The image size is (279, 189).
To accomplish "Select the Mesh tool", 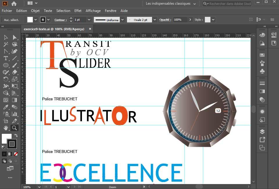I will point(6,100).
